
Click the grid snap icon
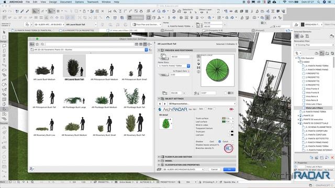58,11
